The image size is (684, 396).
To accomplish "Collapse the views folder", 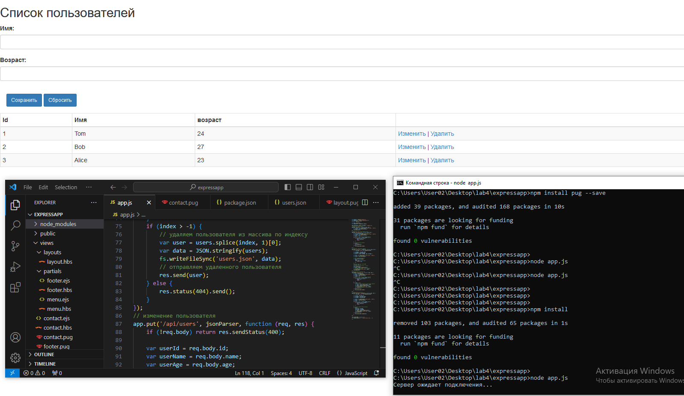I will pos(47,243).
